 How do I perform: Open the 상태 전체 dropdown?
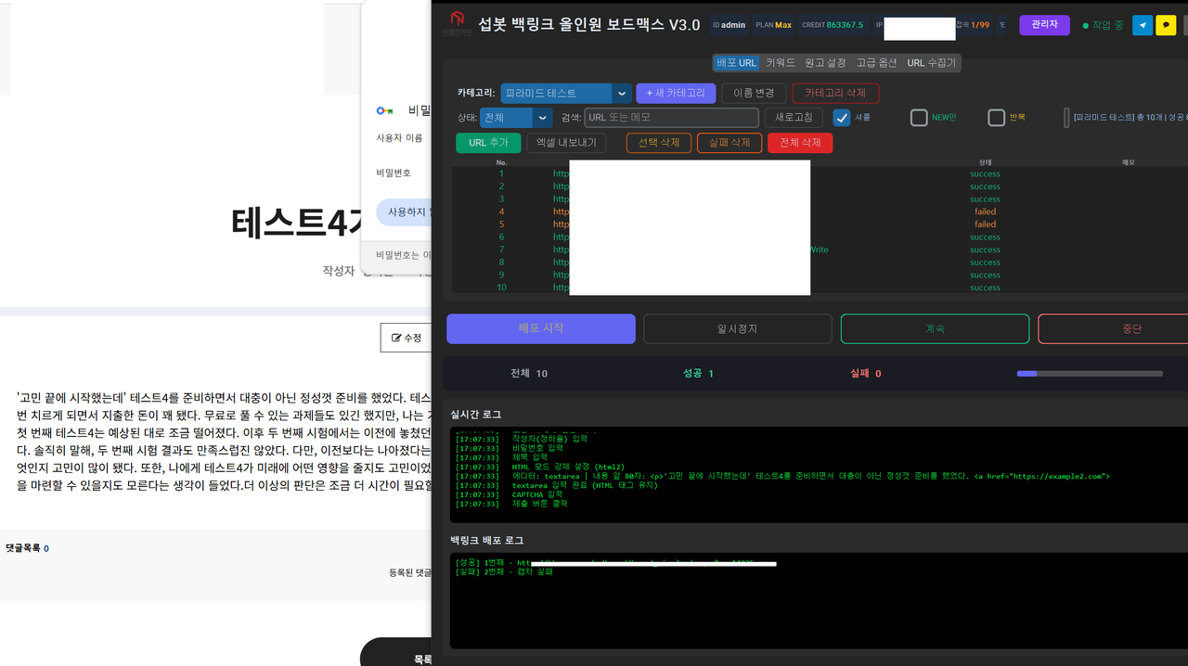[517, 118]
